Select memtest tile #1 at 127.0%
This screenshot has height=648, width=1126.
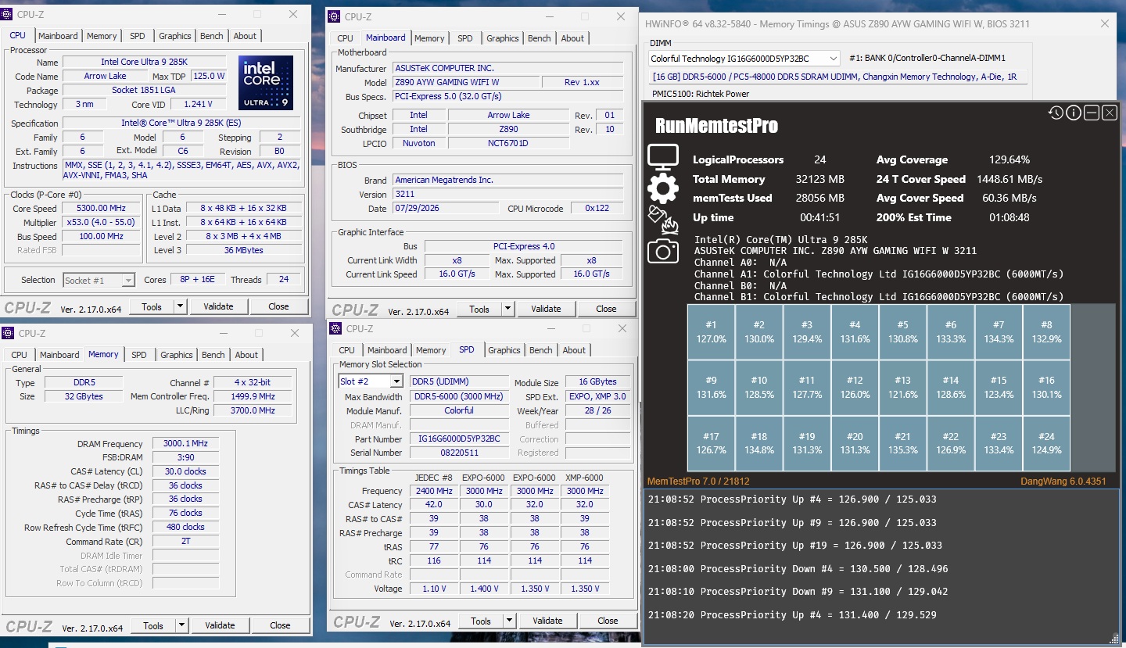pyautogui.click(x=711, y=332)
